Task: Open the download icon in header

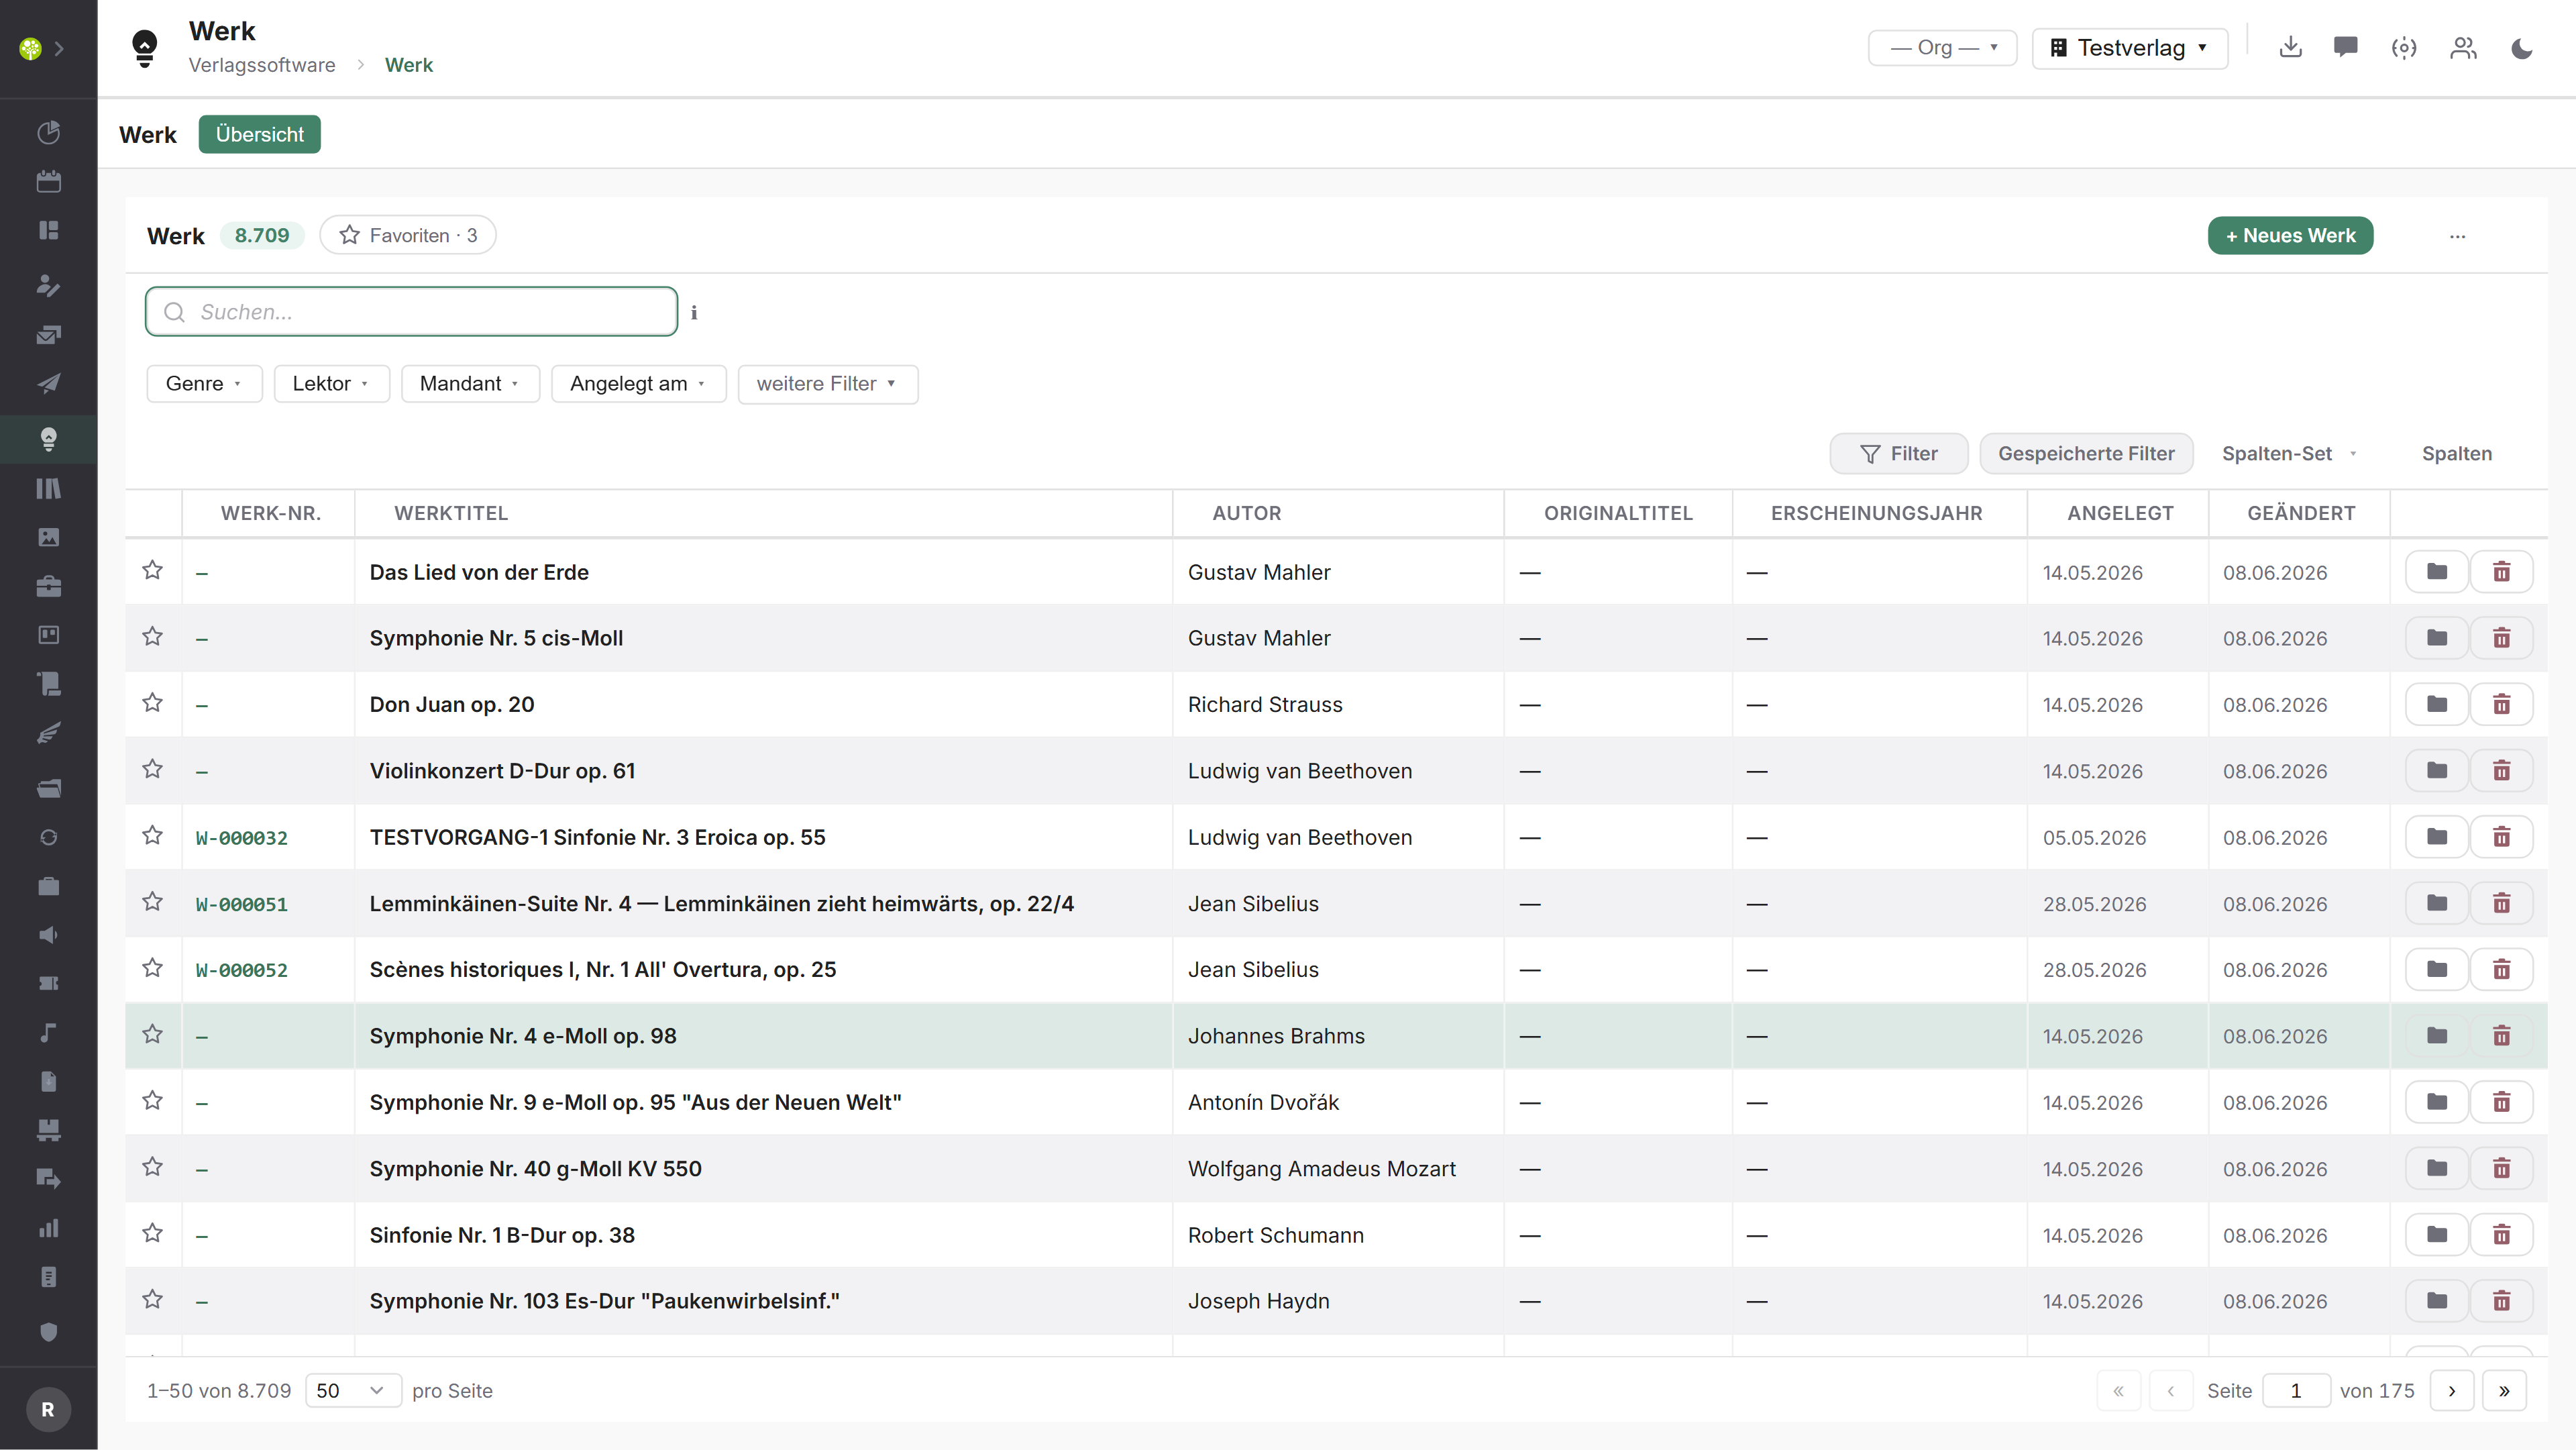Action: coord(2290,47)
